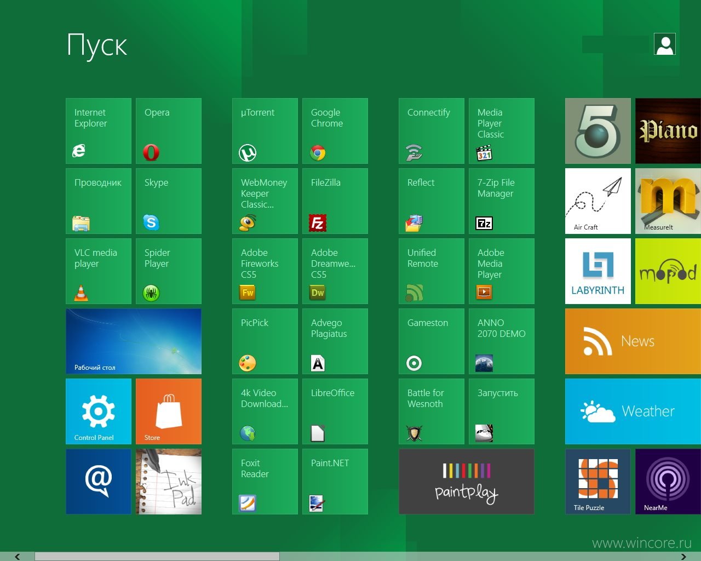The image size is (701, 561).
Task: Launch Adobe Dreamweaver CS5 tile
Action: pos(335,271)
